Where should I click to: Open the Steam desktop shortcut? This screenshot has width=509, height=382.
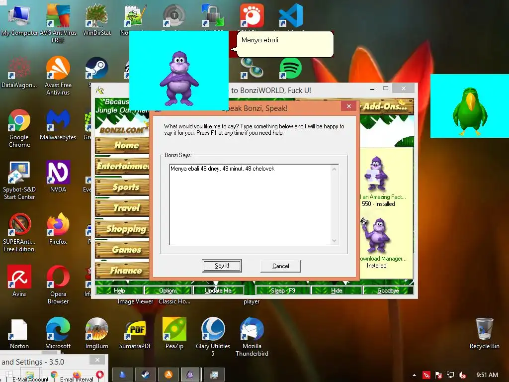tap(96, 68)
